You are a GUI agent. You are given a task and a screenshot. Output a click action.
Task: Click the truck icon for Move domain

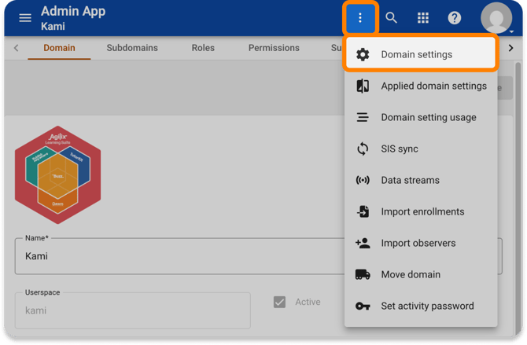pyautogui.click(x=363, y=274)
